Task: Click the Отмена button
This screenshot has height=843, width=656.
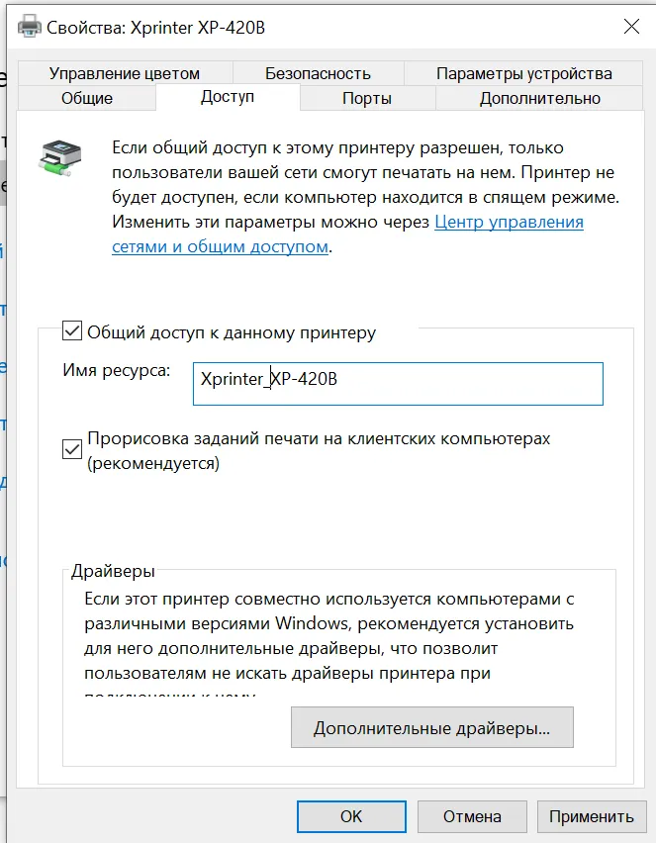Action: (472, 816)
